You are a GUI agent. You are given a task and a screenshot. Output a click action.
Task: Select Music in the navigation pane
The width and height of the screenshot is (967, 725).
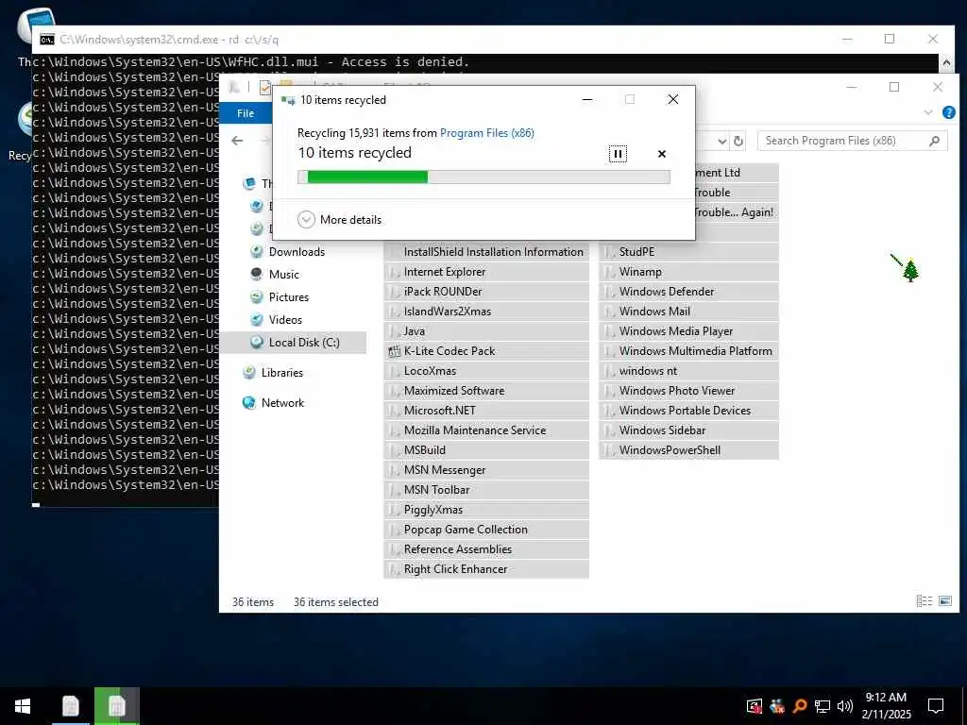[283, 275]
